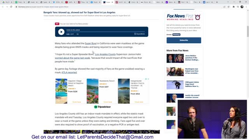Click the address bar URL field

pyautogui.click(x=119, y=7)
